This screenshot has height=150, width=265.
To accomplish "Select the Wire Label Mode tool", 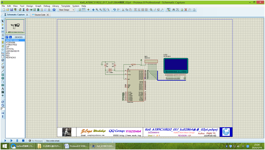I will [x=3, y=32].
